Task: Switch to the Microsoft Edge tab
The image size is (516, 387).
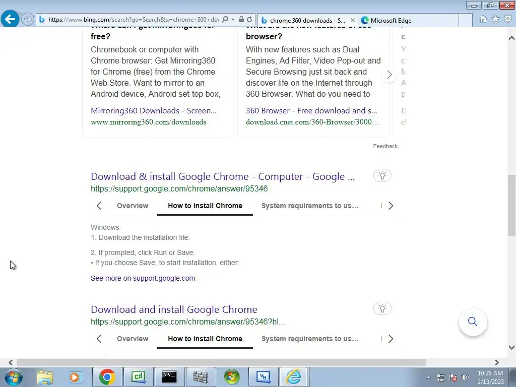Action: pos(408,20)
